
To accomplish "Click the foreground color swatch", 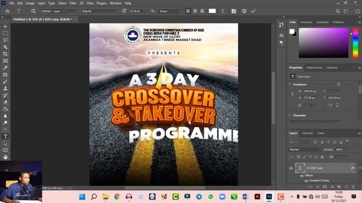I will pyautogui.click(x=292, y=32).
